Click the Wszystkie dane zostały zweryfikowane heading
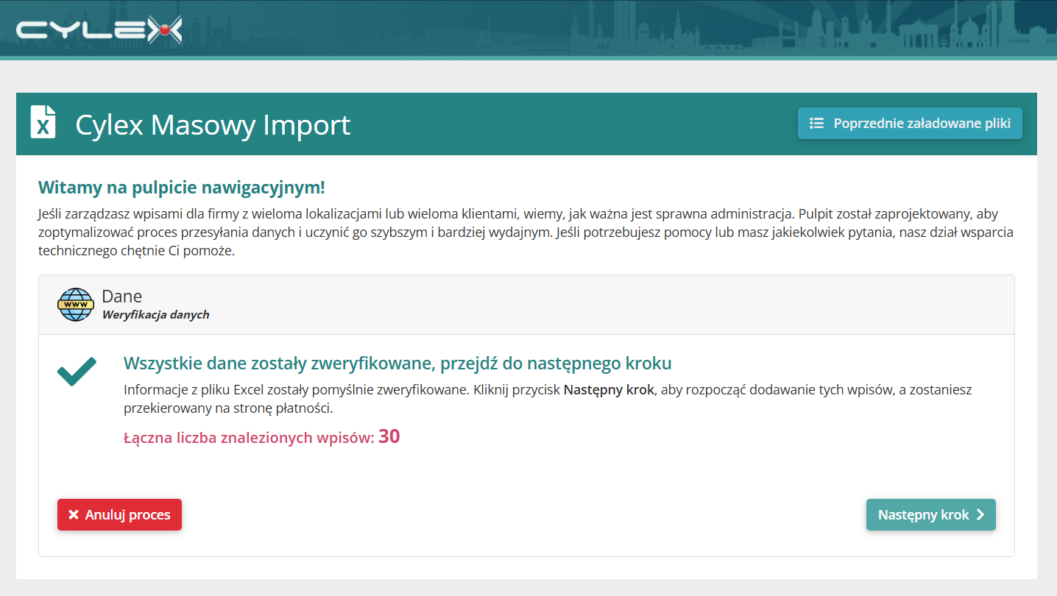 397,363
